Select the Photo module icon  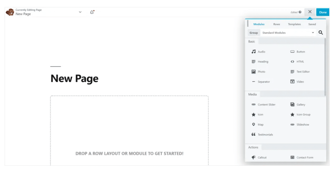[x=253, y=71]
